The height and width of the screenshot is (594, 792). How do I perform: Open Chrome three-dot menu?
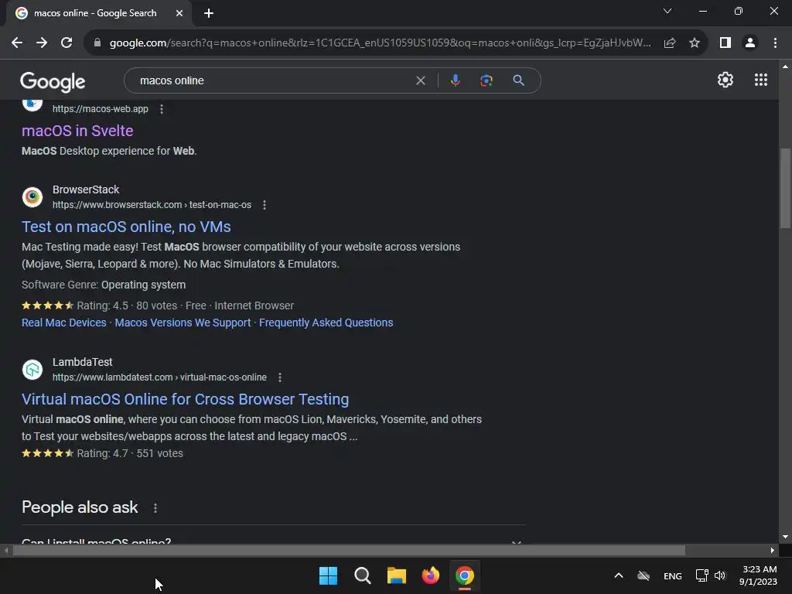[x=775, y=43]
